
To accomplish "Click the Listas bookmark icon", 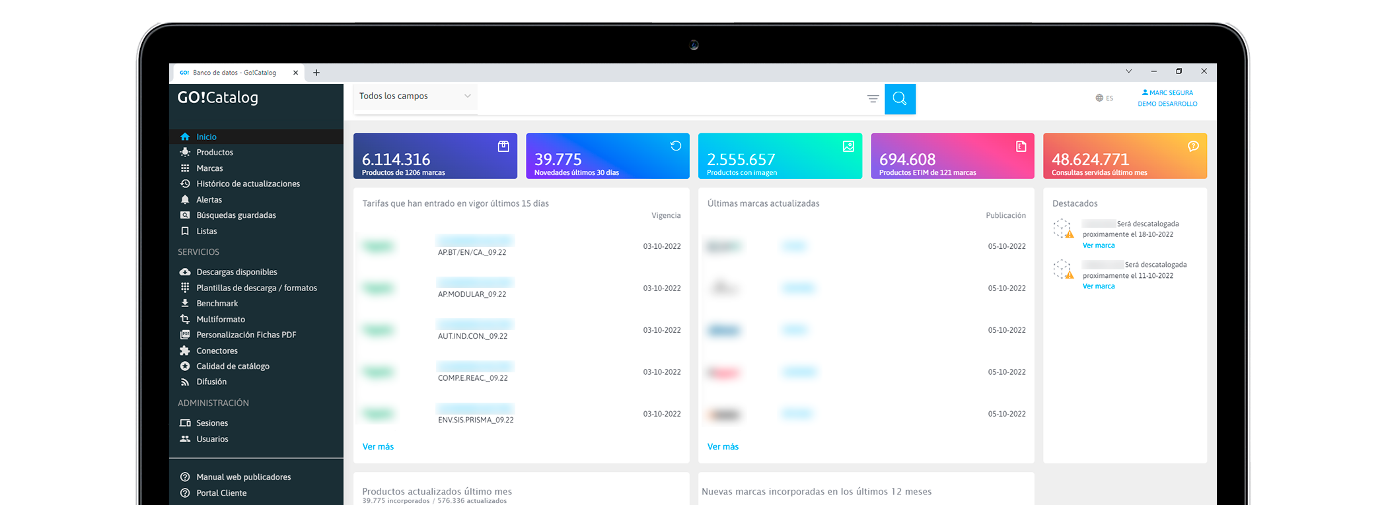I will (185, 231).
